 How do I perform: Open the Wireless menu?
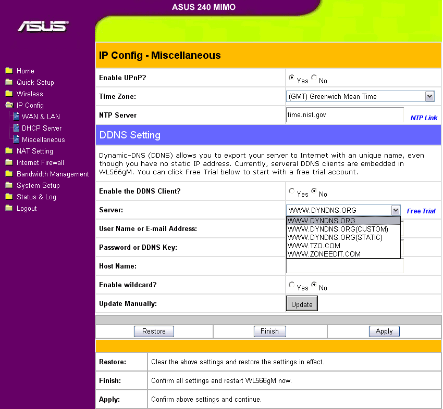30,94
